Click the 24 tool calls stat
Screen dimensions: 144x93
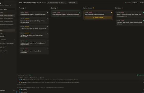pyautogui.click(x=34, y=78)
